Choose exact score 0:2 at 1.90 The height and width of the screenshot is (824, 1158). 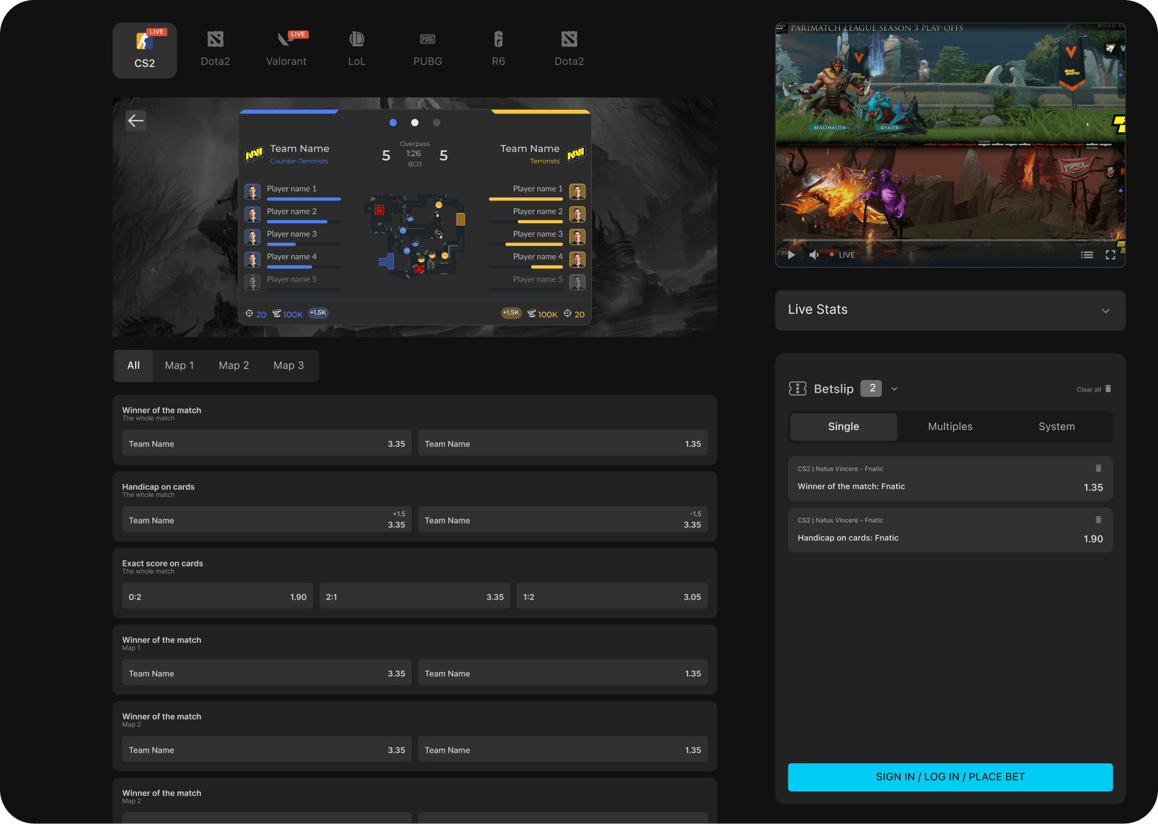217,597
